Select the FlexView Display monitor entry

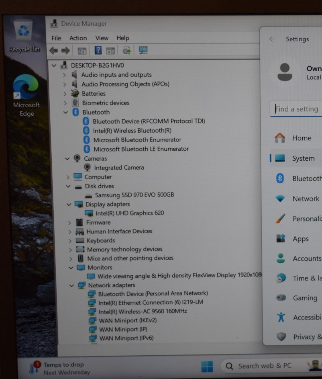point(179,276)
